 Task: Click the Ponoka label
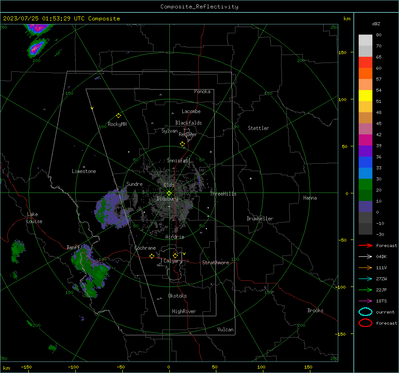(x=202, y=91)
